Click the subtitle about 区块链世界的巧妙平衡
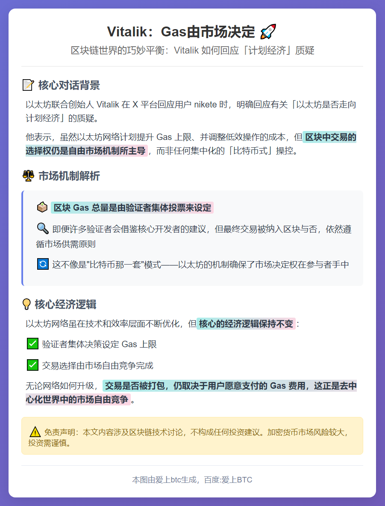 tap(192, 51)
